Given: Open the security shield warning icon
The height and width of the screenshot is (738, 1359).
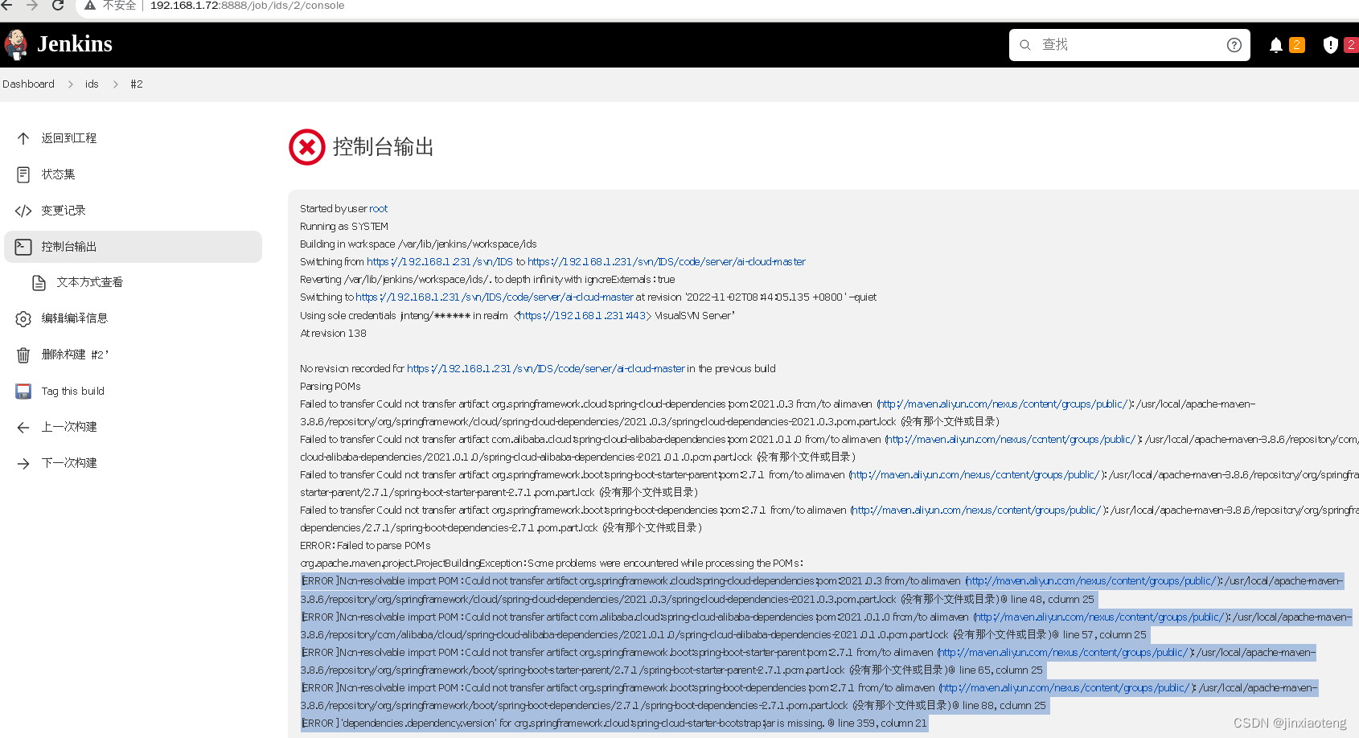Looking at the screenshot, I should [x=1331, y=45].
